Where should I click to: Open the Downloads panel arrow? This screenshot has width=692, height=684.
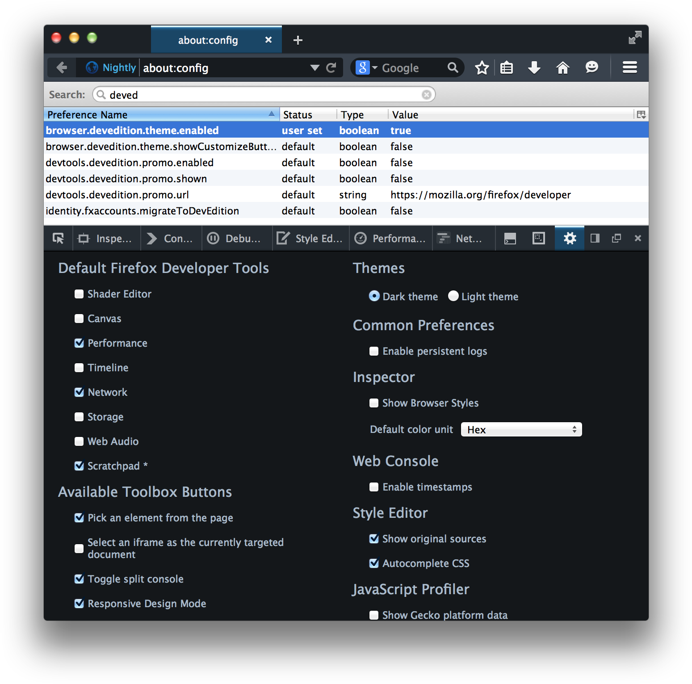tap(534, 68)
